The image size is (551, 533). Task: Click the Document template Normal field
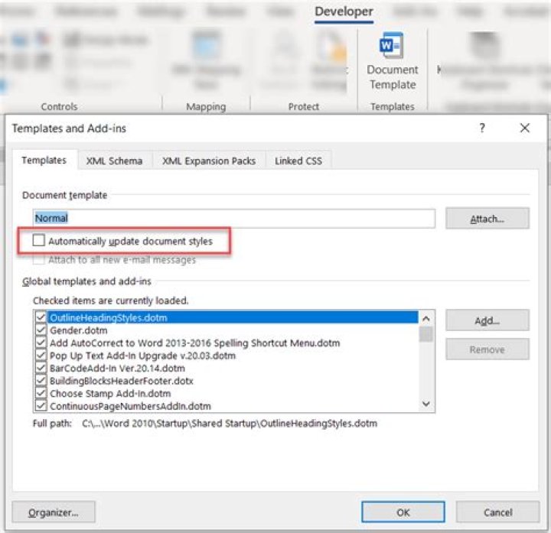(234, 219)
